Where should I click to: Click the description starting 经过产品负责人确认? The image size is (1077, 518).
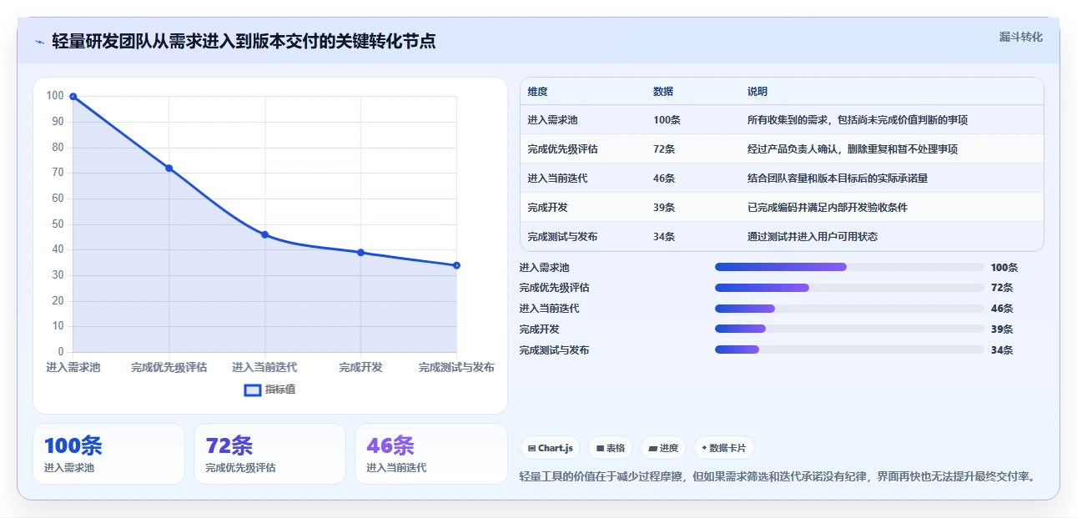[853, 149]
